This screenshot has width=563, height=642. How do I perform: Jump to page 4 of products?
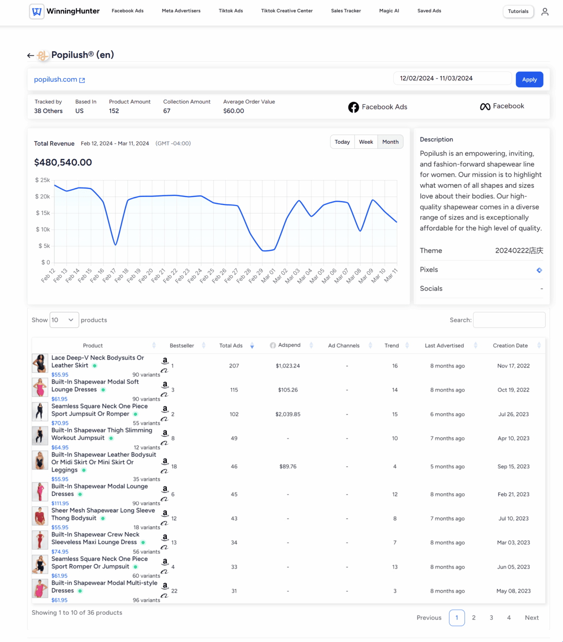pos(509,618)
